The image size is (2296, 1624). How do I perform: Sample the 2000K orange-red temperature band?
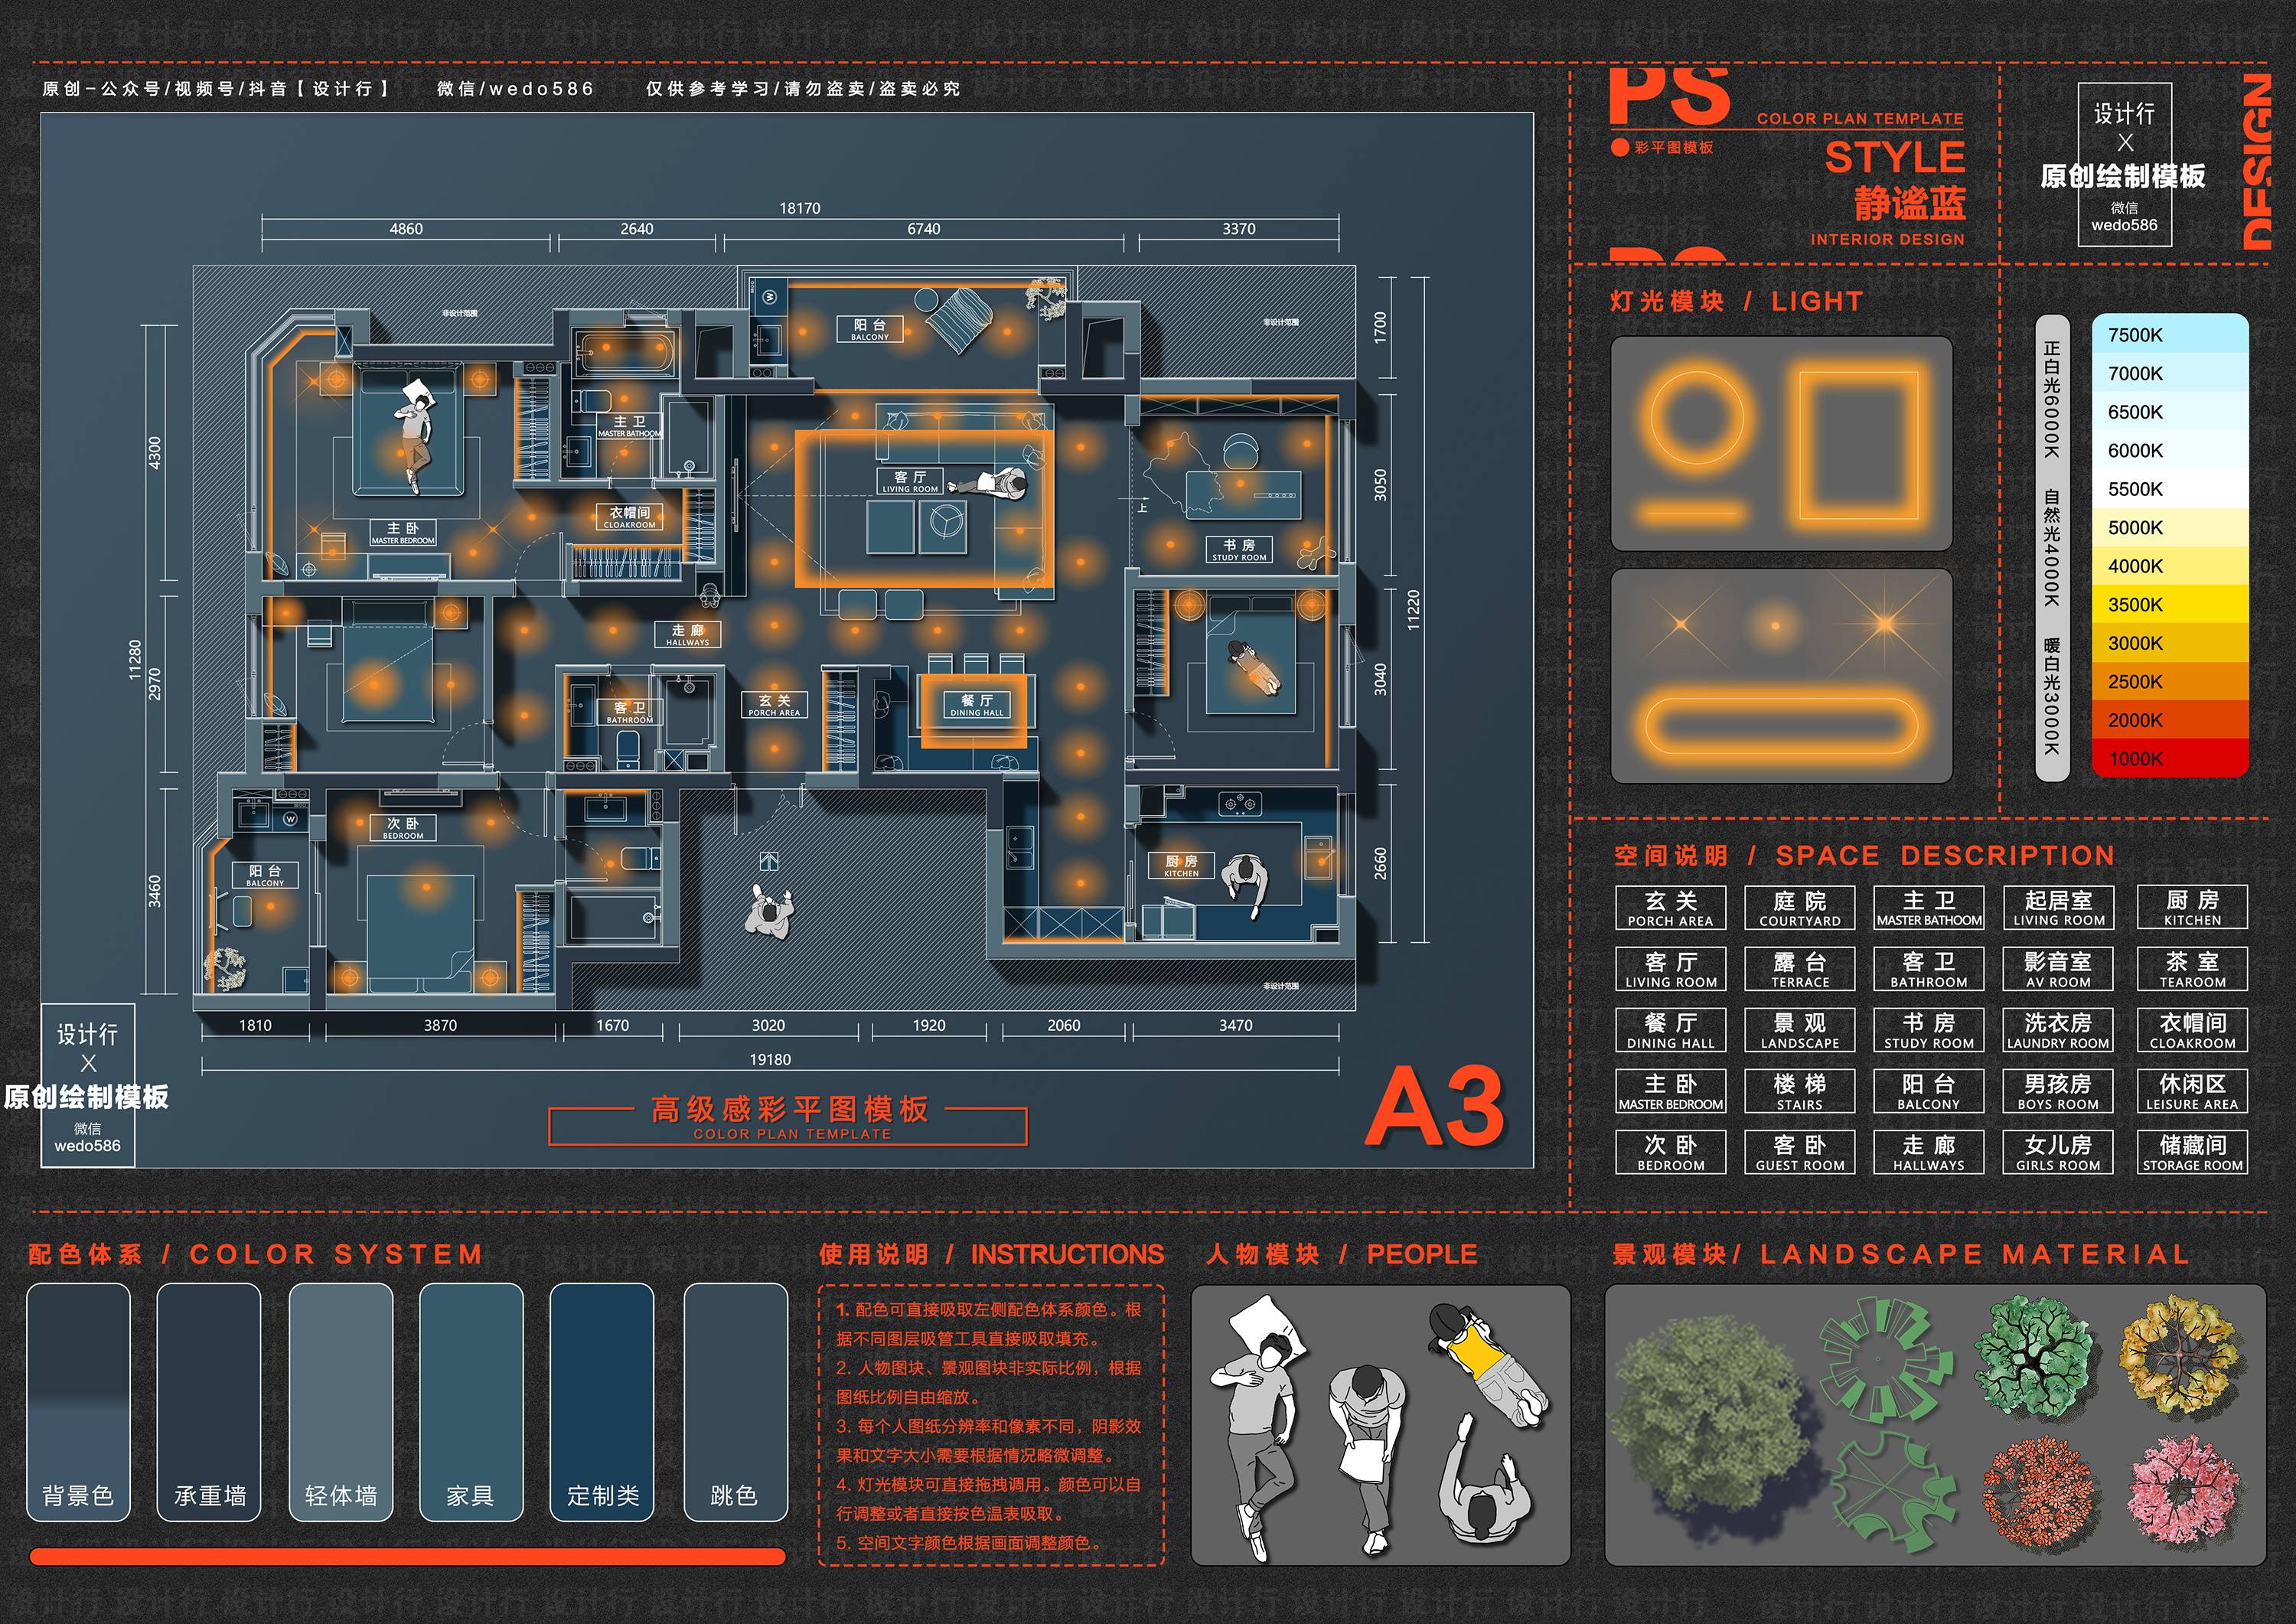point(2170,720)
